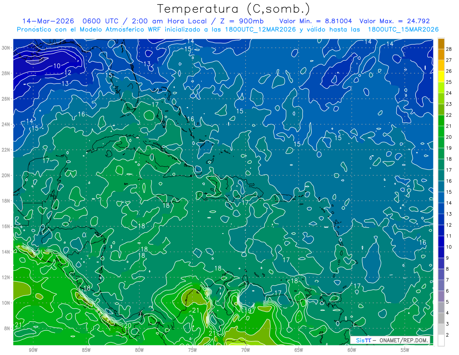Click the color scale label "25"
The image size is (459, 355).
[449, 82]
